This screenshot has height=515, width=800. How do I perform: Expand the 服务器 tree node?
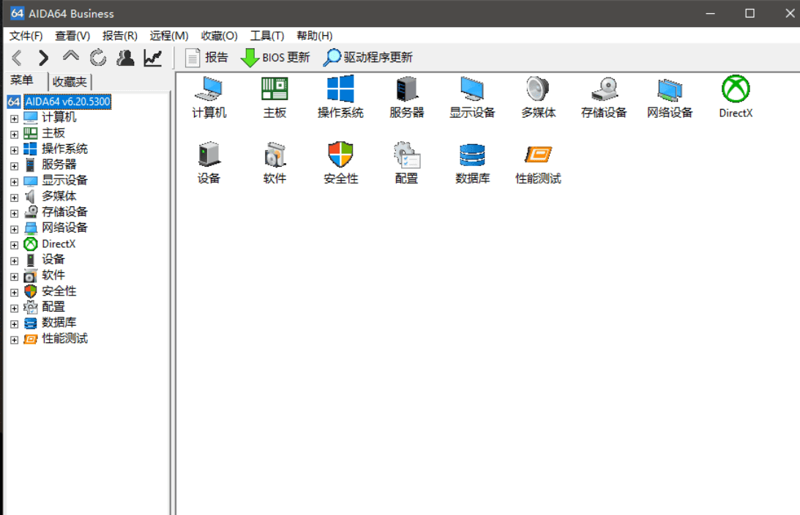point(15,166)
